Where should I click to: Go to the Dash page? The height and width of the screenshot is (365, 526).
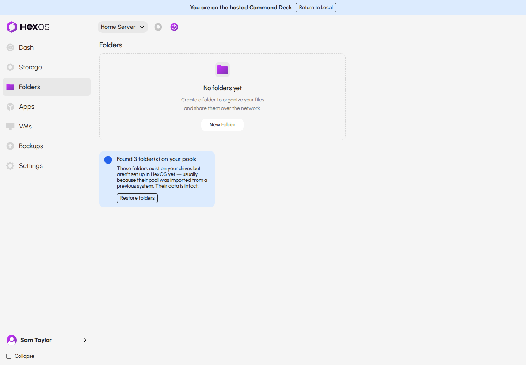point(47,47)
